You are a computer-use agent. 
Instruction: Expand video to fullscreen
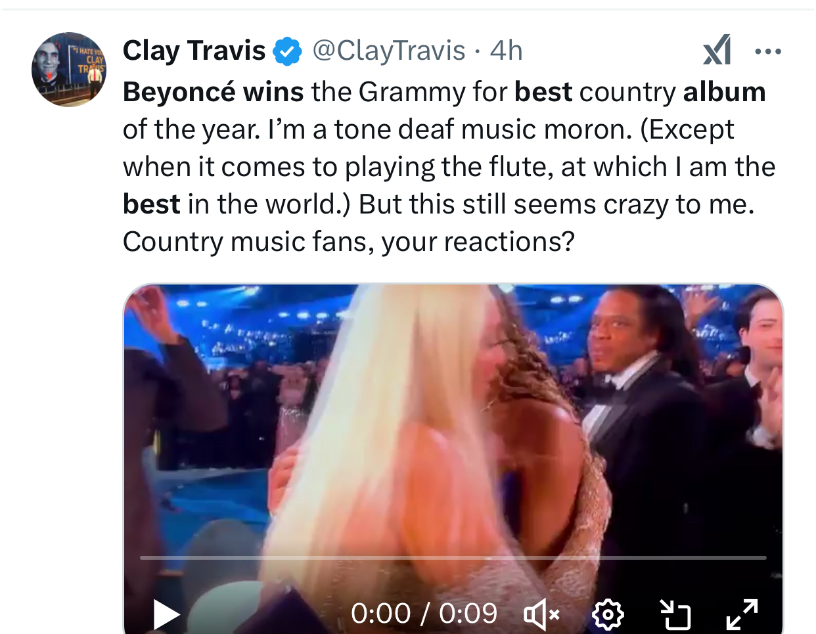pyautogui.click(x=742, y=615)
